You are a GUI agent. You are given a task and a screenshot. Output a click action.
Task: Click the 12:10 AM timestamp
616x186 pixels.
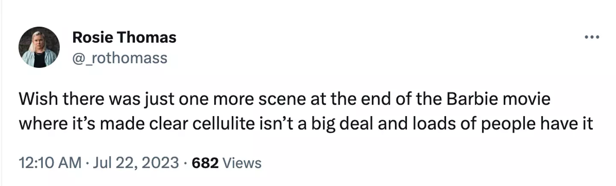tap(50, 163)
